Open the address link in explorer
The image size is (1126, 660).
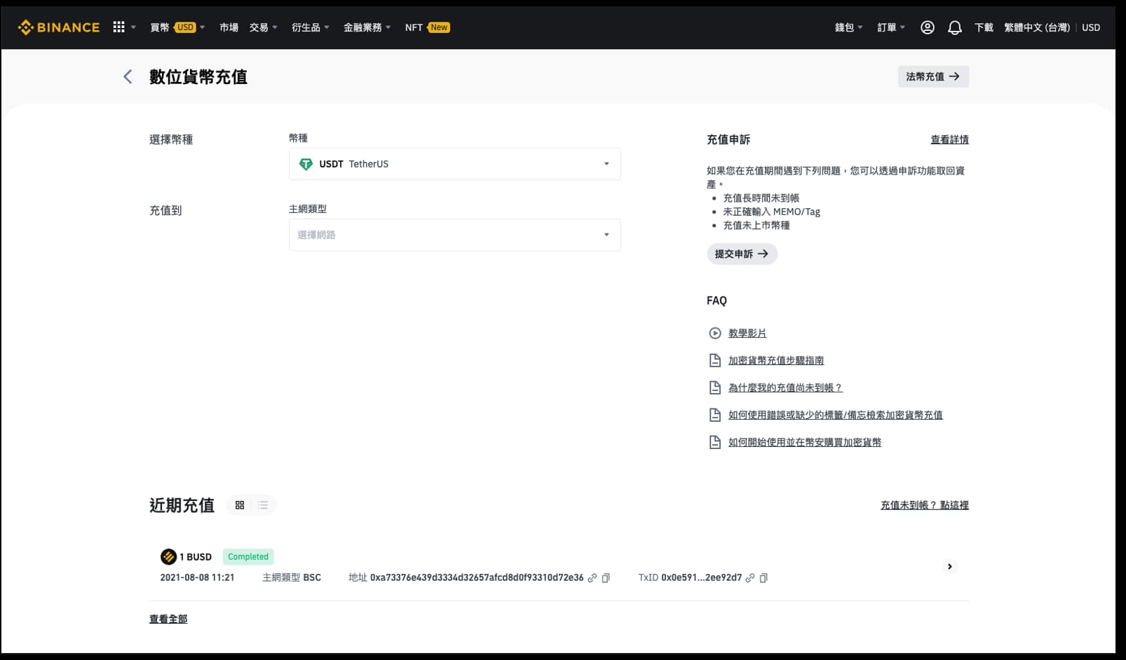click(592, 577)
